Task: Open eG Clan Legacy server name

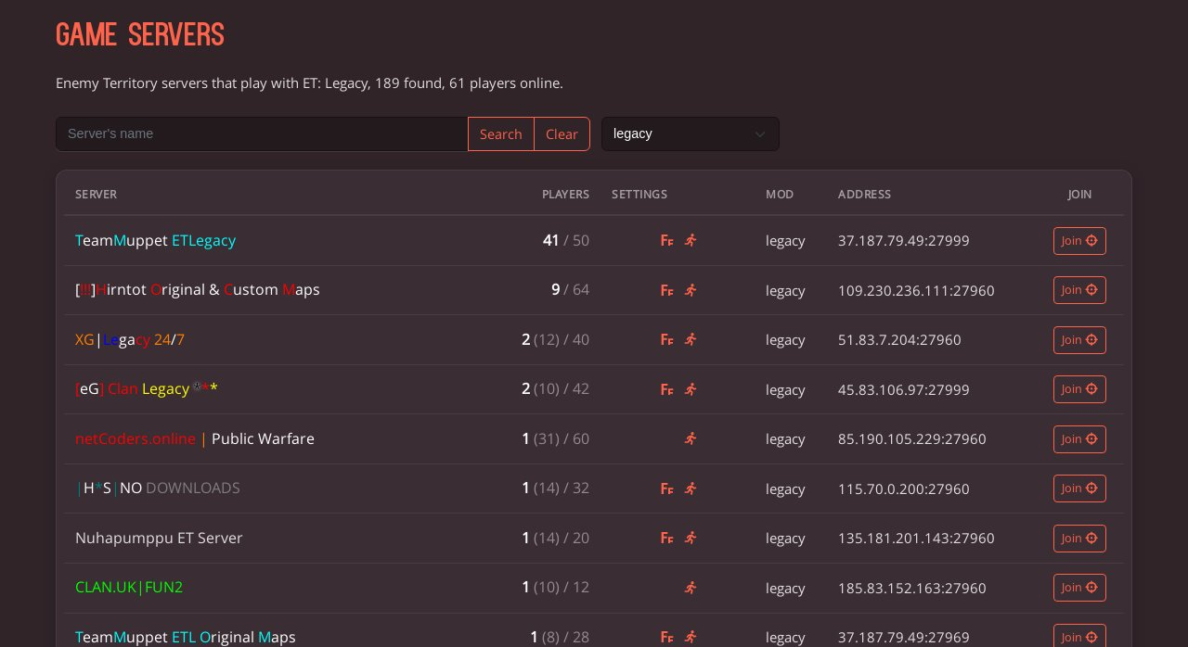Action: 147,388
